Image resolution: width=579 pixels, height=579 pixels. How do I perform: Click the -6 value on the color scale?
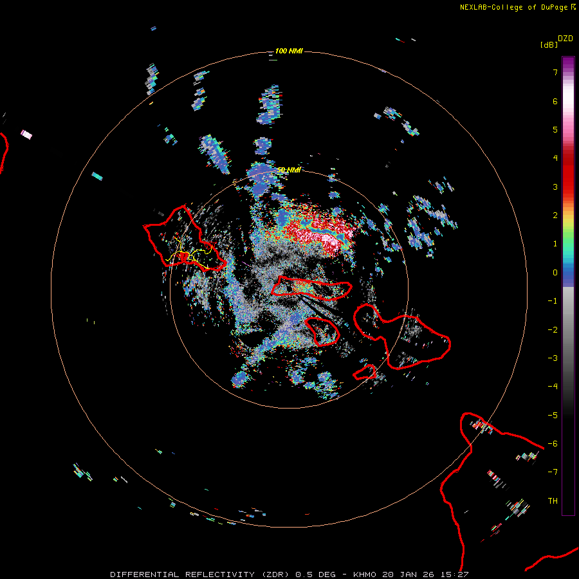pyautogui.click(x=553, y=444)
